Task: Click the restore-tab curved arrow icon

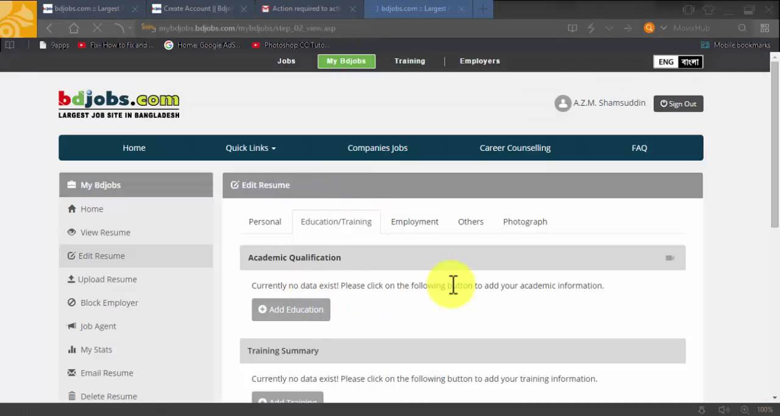Action: point(119,28)
